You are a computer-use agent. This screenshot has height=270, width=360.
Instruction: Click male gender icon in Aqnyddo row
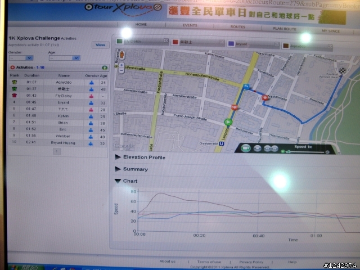pos(91,83)
